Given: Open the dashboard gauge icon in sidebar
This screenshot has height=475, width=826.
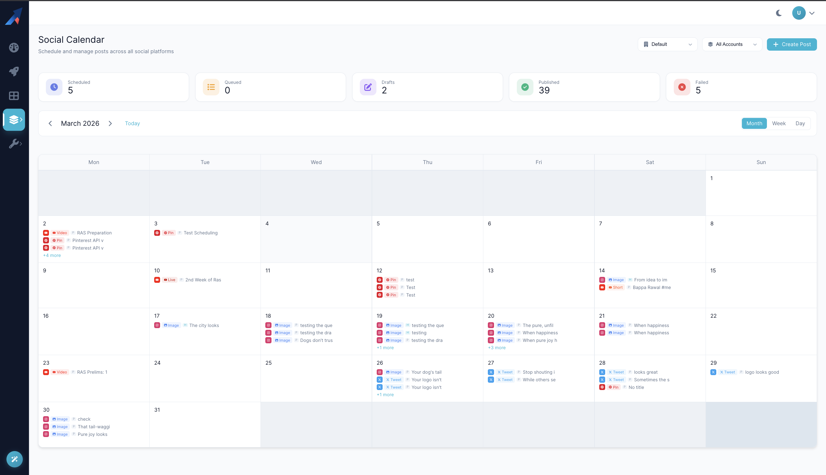Looking at the screenshot, I should tap(14, 47).
